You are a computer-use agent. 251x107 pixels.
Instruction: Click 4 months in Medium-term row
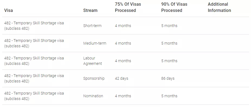tap(123, 43)
